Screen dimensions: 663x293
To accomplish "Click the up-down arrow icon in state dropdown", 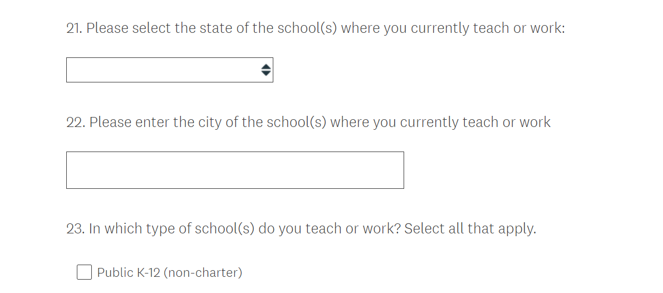I will click(266, 70).
